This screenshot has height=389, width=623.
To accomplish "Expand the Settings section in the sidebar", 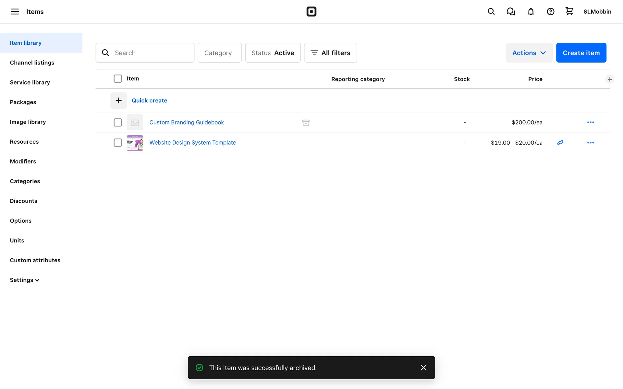I will coord(24,280).
